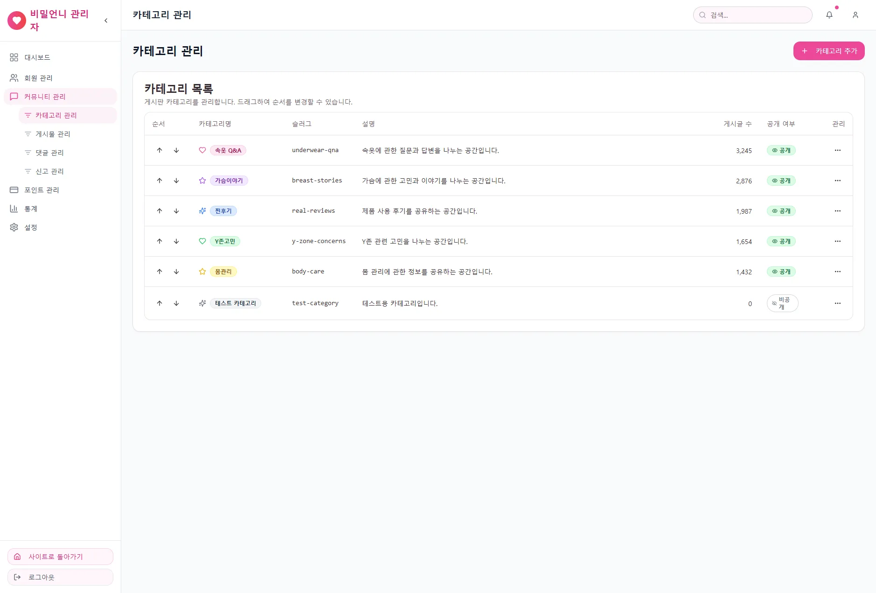876x593 pixels.
Task: Toggle 비공개 status of 테스트 카테고리
Action: (x=783, y=303)
